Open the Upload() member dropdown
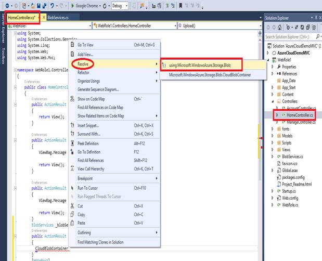Screen dimensions: 322x261 click(x=218, y=24)
